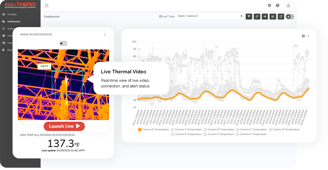Screen dimensions: 328x170
Task: Open the settings gear
Action: pos(270,5)
